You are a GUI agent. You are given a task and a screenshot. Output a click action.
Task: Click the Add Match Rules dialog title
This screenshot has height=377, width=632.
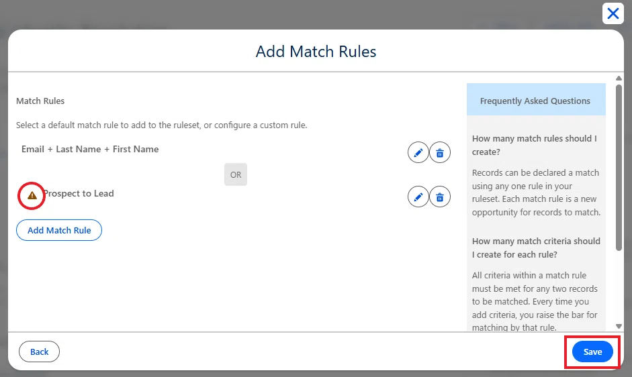click(x=316, y=52)
